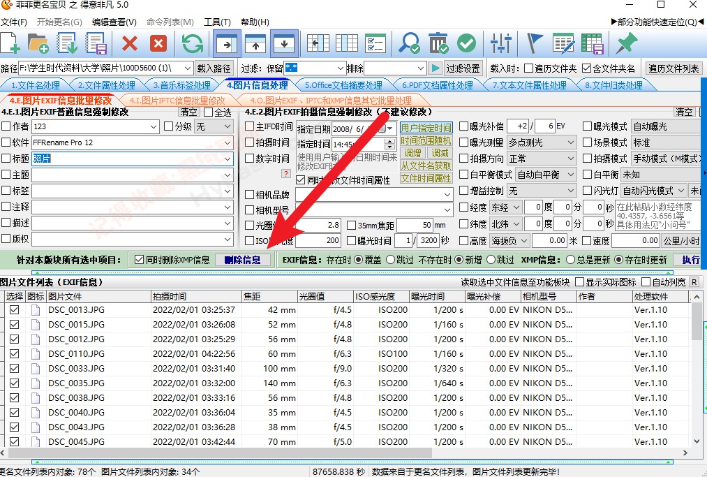Click the up-arrow panel layout icon
This screenshot has width=707, height=477.
(255, 44)
